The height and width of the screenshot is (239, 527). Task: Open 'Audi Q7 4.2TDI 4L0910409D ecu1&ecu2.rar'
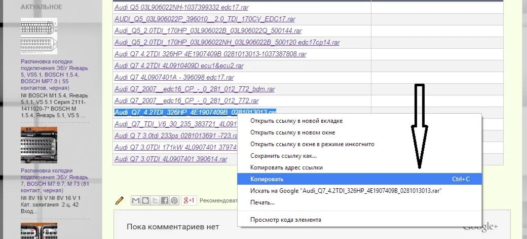point(179,65)
